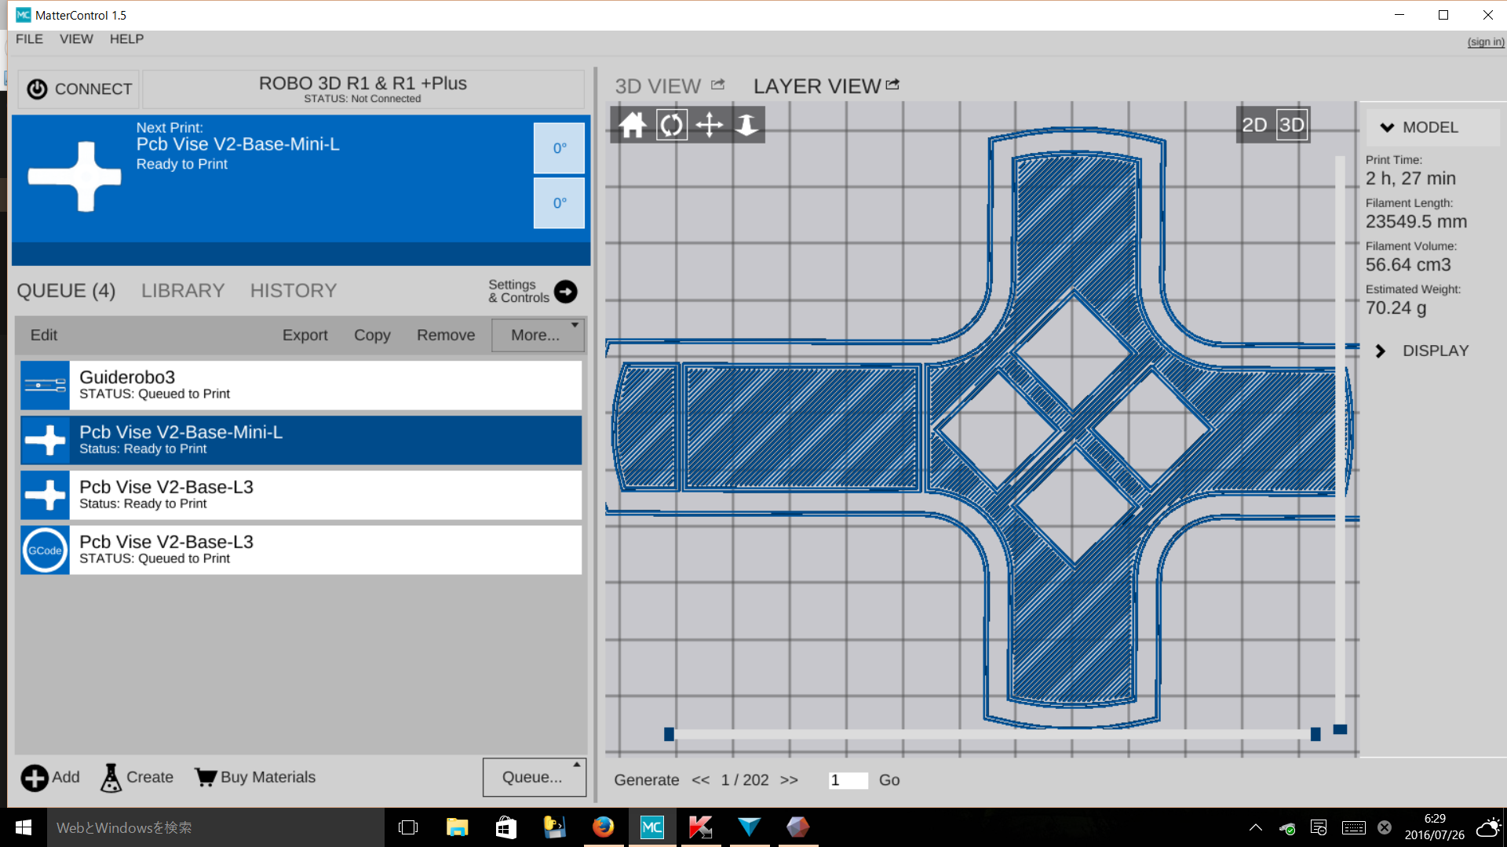Image resolution: width=1507 pixels, height=847 pixels.
Task: Open Windows Store from taskbar
Action: pyautogui.click(x=505, y=827)
